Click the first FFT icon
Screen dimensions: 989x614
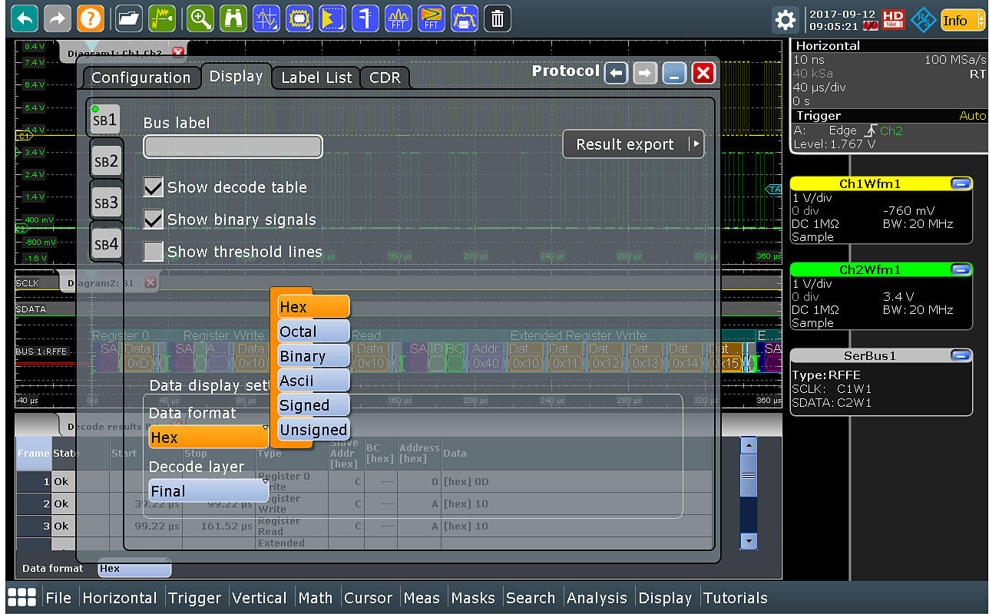pyautogui.click(x=398, y=18)
